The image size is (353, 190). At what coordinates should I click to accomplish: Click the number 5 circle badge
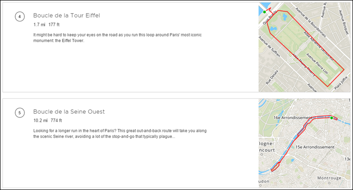tap(20, 113)
